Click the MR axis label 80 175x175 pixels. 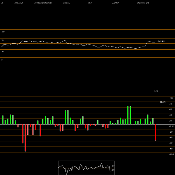coord(171,104)
